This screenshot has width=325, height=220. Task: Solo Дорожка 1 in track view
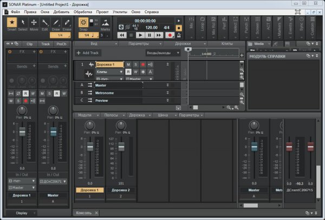(135, 64)
